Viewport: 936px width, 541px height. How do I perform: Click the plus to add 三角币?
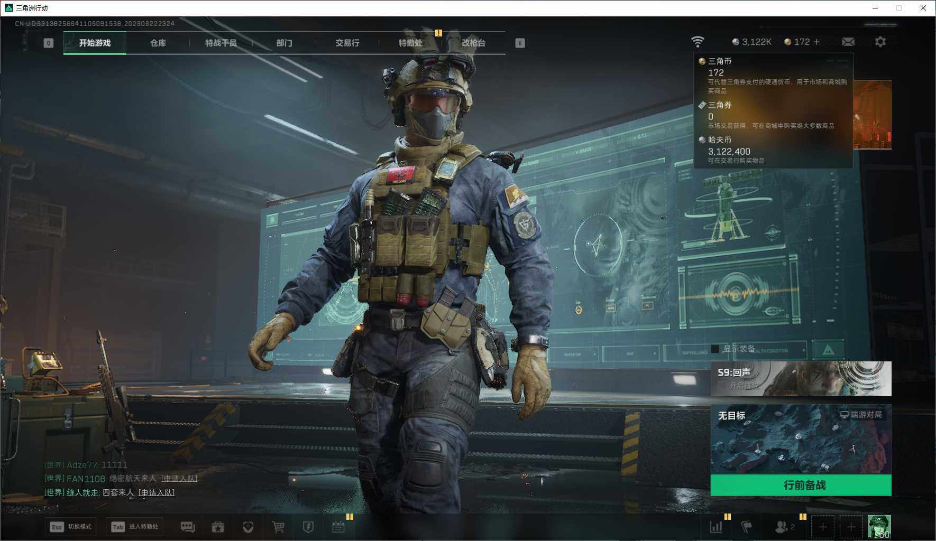coord(816,42)
